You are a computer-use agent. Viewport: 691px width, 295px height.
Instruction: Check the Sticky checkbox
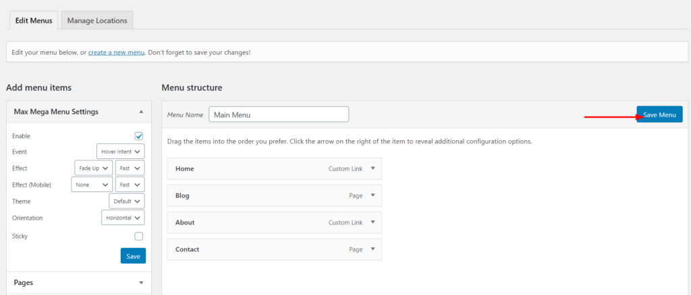pos(139,236)
